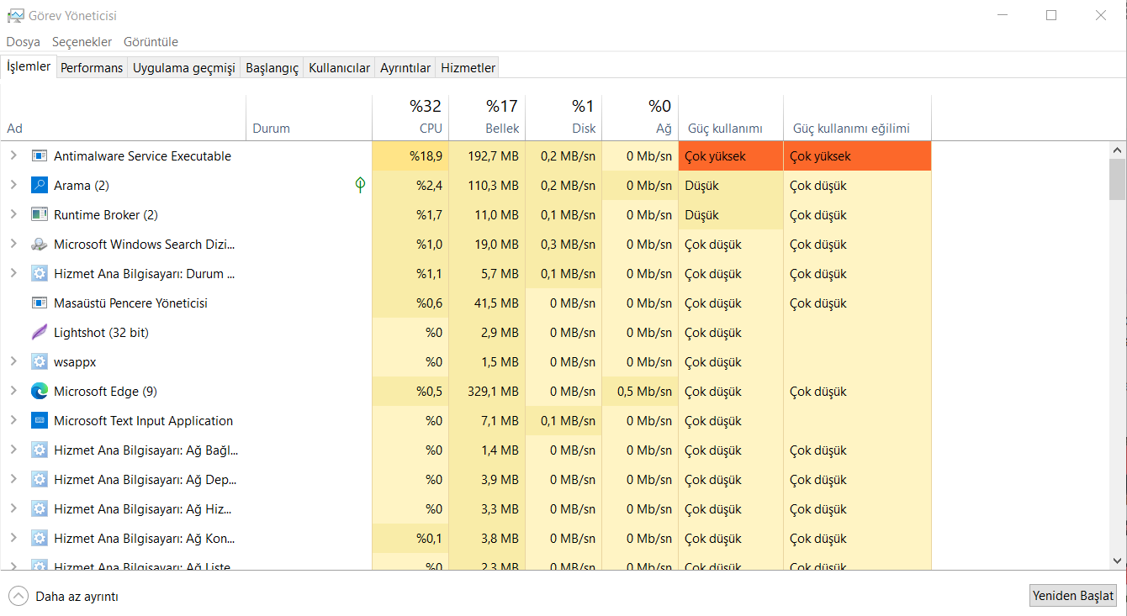This screenshot has width=1127, height=616.
Task: Switch to the Hizmetler tab
Action: point(468,68)
